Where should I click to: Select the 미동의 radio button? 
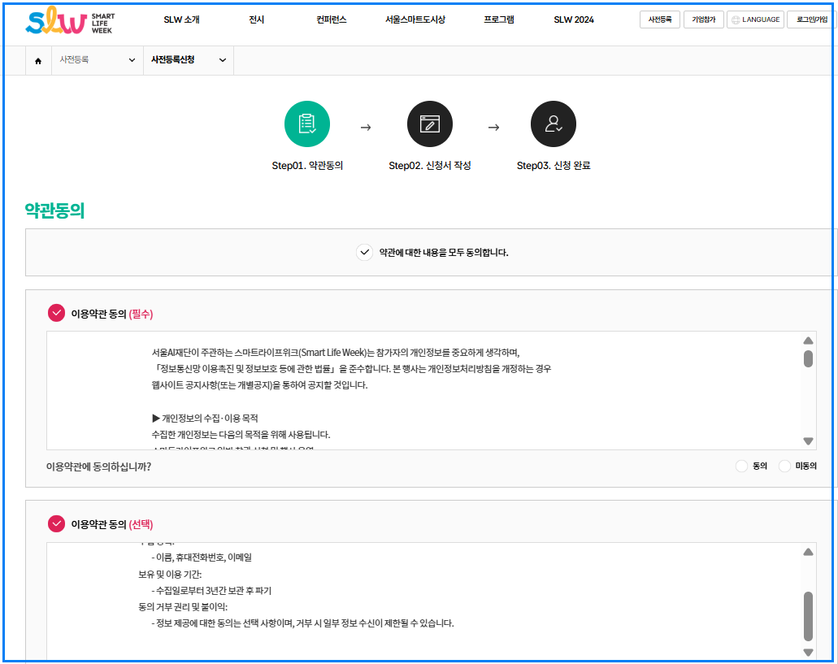point(784,466)
